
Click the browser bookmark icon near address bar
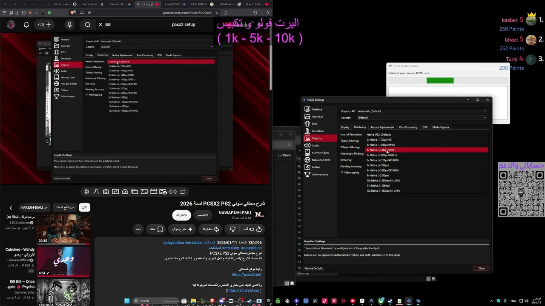coord(225,13)
